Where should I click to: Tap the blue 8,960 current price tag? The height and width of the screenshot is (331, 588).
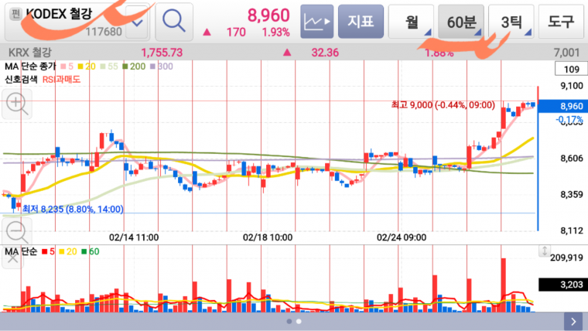point(563,106)
